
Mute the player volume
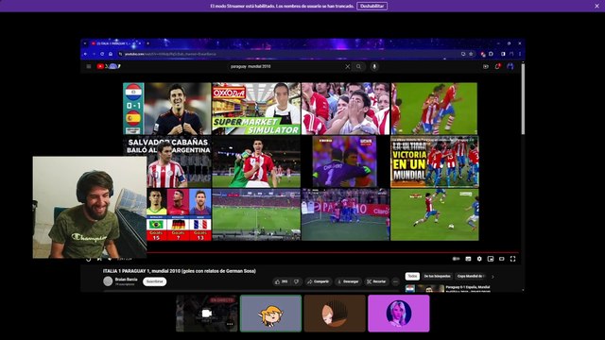[110, 259]
